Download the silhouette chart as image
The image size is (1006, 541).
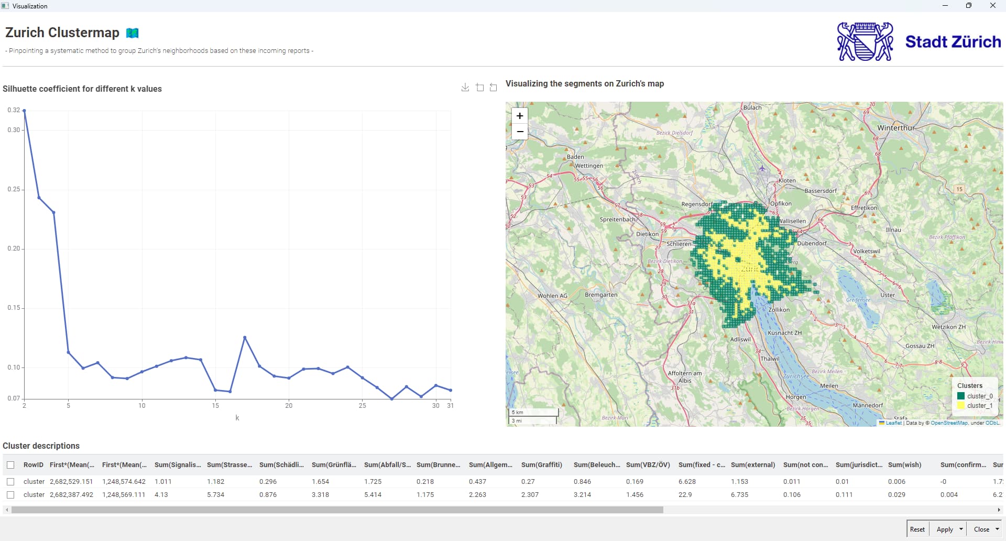(x=465, y=88)
